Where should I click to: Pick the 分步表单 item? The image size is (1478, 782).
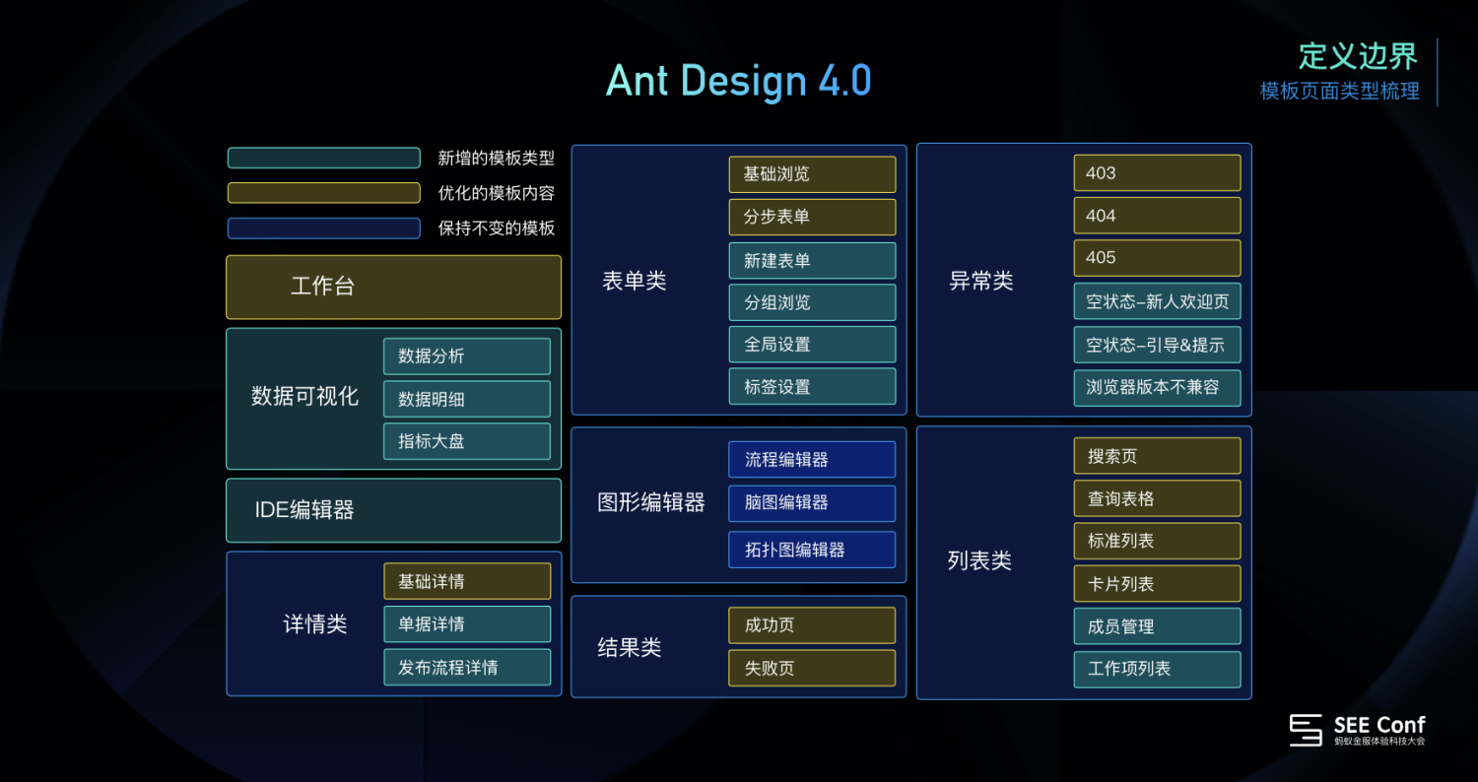(812, 217)
